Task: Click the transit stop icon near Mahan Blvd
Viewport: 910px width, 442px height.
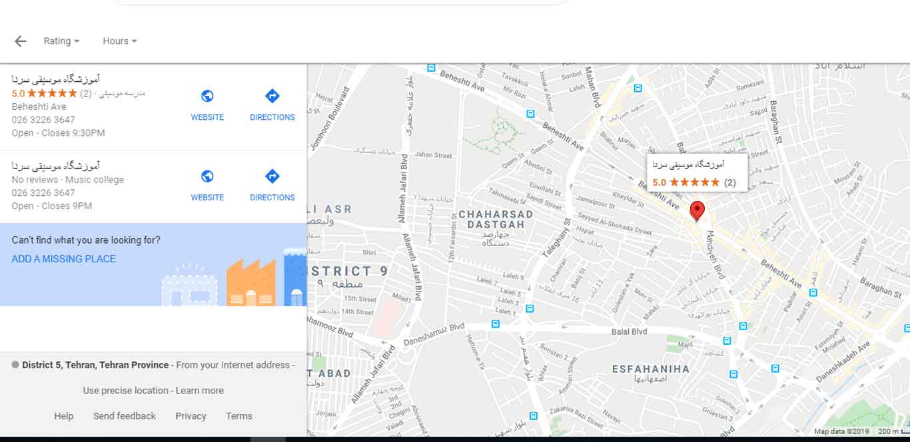Action: (638, 88)
